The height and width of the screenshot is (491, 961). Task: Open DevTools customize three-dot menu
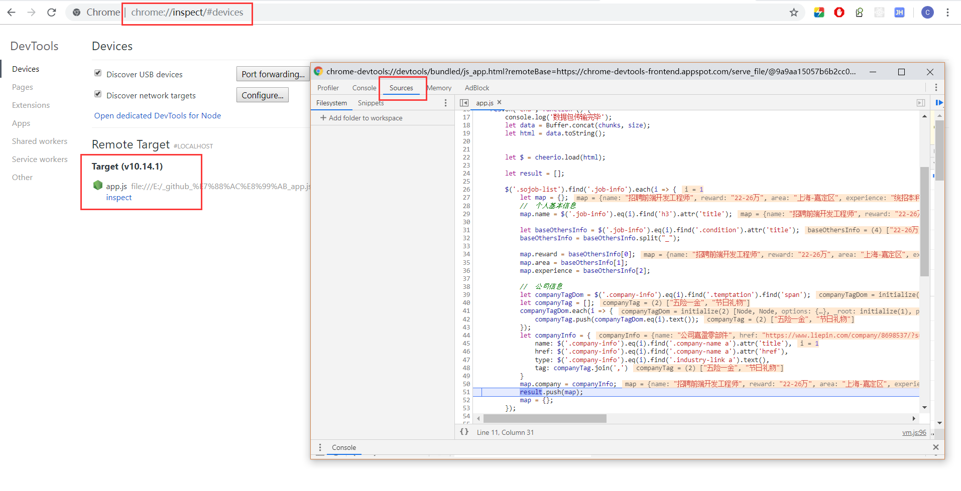[x=936, y=88]
